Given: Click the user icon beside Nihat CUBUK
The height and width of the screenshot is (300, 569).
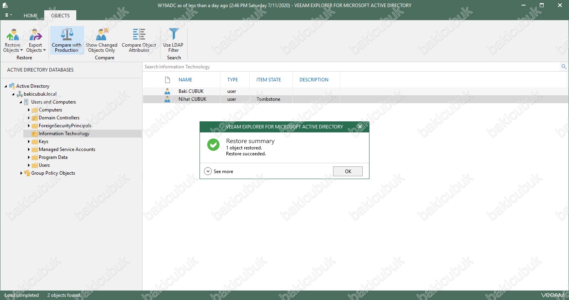Looking at the screenshot, I should click(x=167, y=99).
